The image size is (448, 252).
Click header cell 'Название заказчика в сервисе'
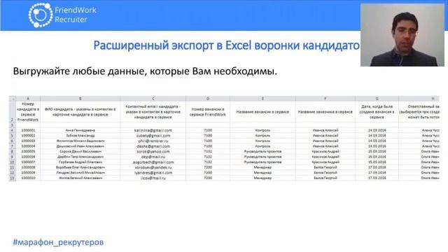point(325,112)
